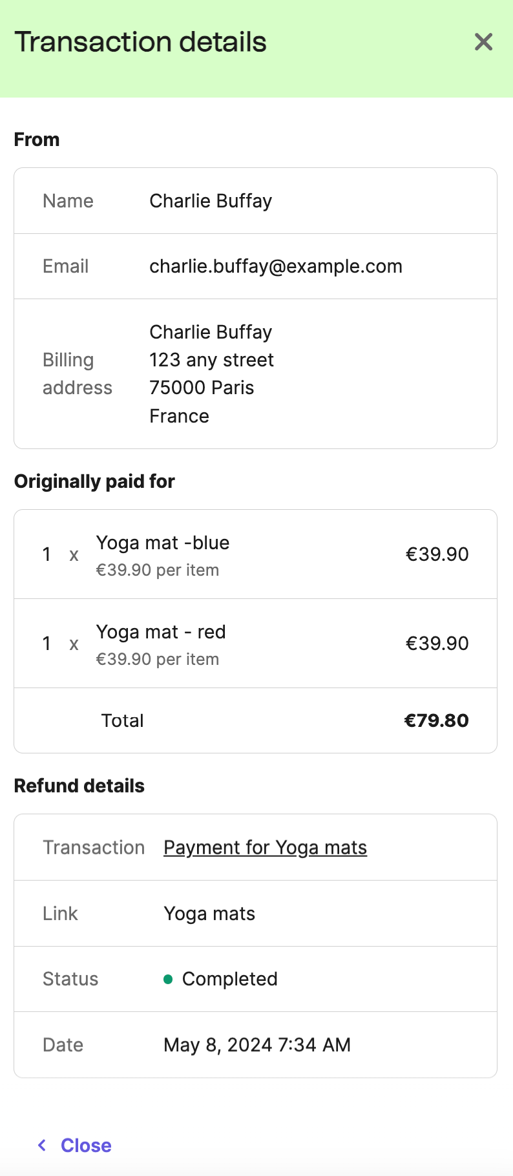Click the Refund details section heading

point(79,785)
